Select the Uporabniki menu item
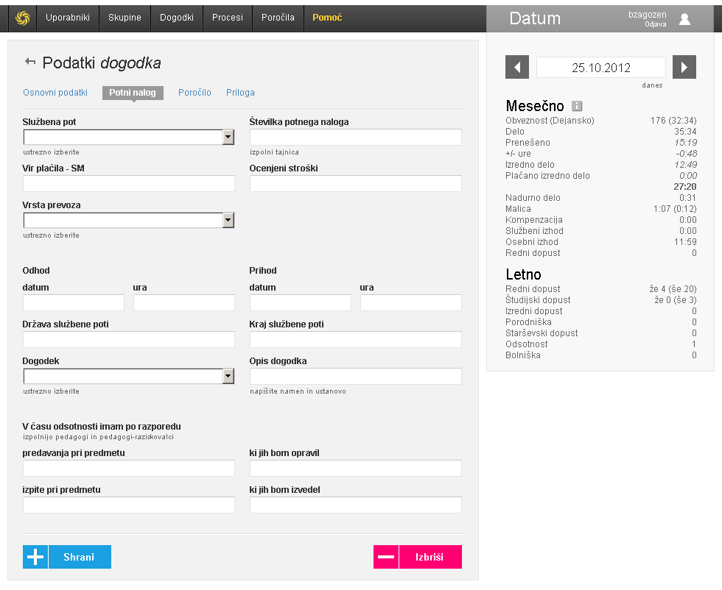The image size is (722, 590). pyautogui.click(x=67, y=18)
